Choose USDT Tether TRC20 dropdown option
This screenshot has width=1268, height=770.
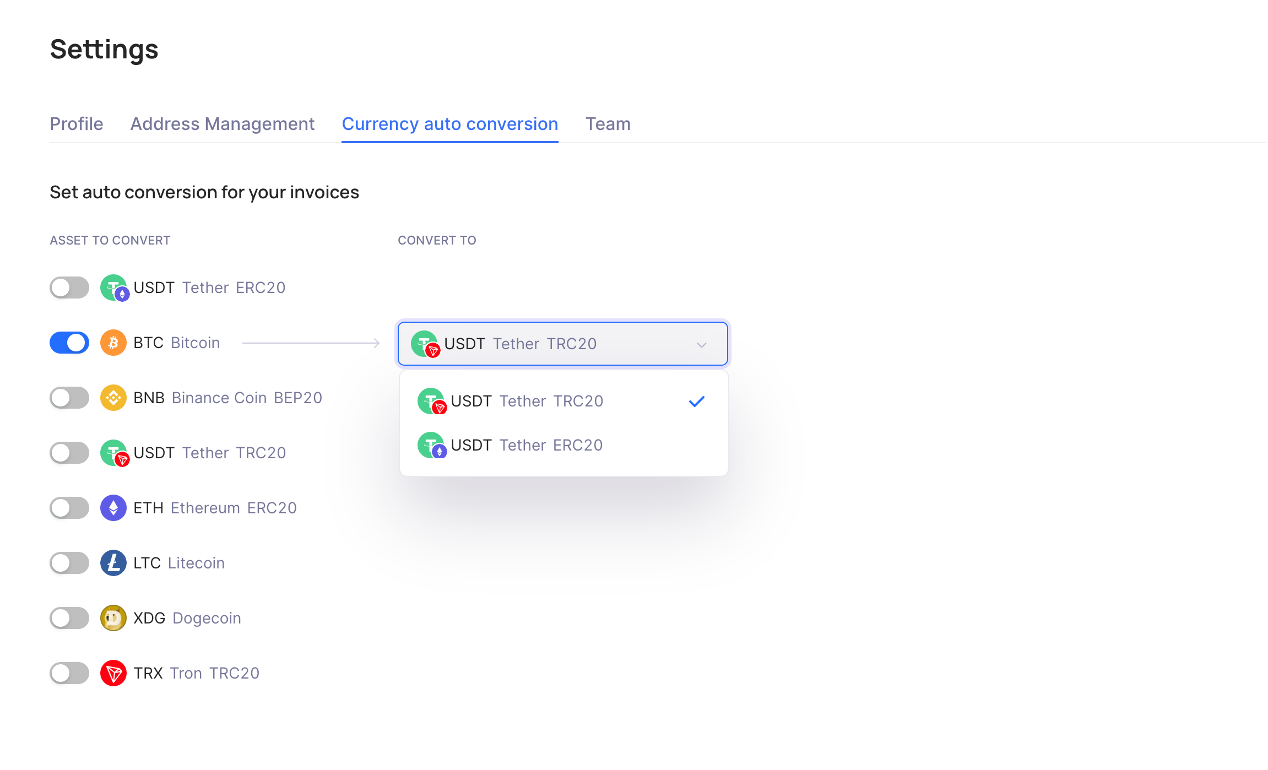(527, 401)
